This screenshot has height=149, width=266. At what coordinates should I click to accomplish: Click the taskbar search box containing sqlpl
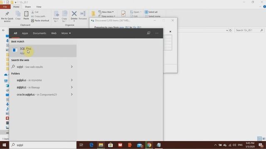pos(43,145)
